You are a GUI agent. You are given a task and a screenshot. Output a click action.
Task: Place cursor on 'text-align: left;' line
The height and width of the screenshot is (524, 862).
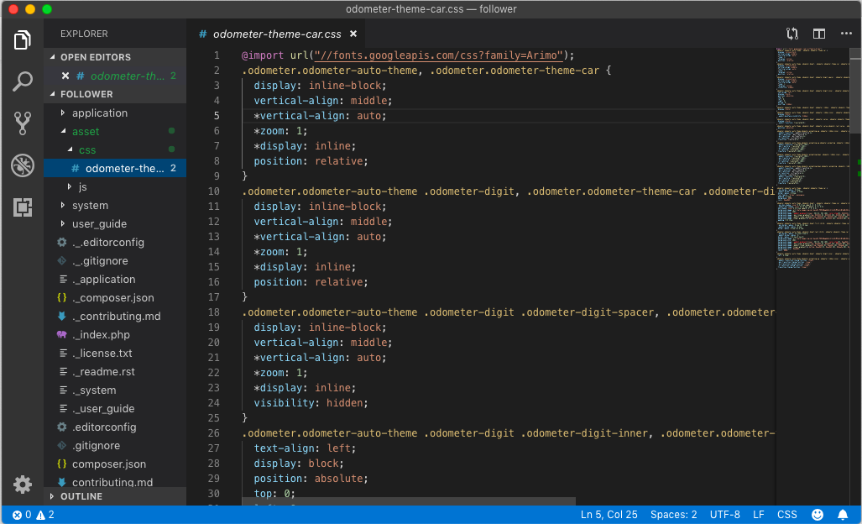pyautogui.click(x=305, y=448)
